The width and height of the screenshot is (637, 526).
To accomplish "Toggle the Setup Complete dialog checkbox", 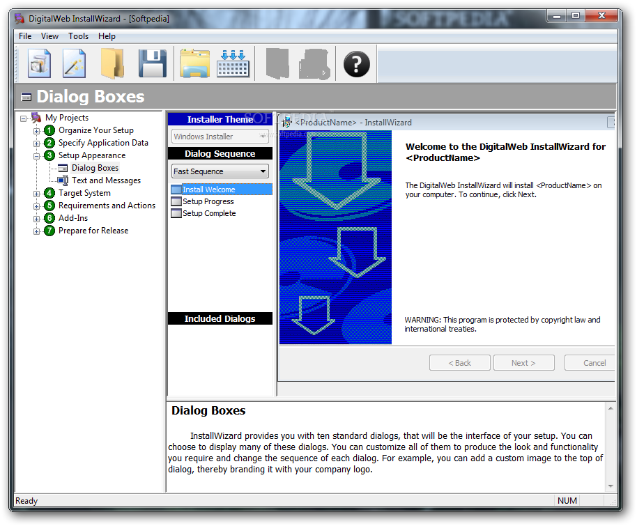I will click(x=176, y=213).
